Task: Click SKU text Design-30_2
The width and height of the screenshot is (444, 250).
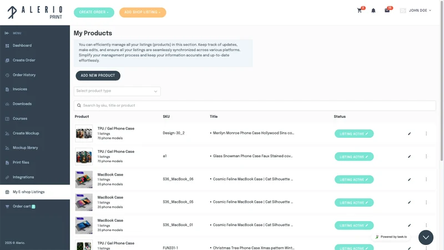Action: click(174, 133)
